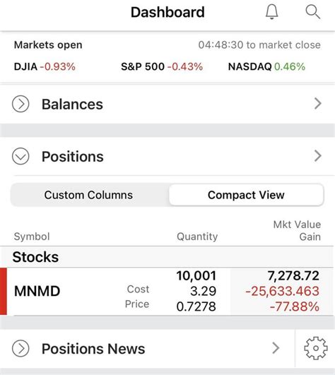Tap MNMD market value gain cell

[281, 291]
